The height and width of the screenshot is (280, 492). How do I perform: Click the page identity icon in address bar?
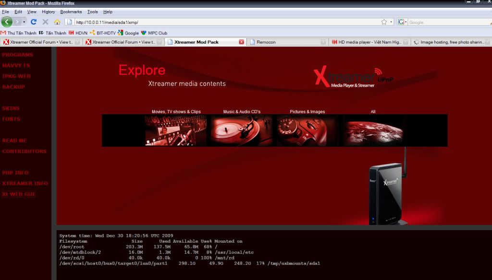(70, 22)
